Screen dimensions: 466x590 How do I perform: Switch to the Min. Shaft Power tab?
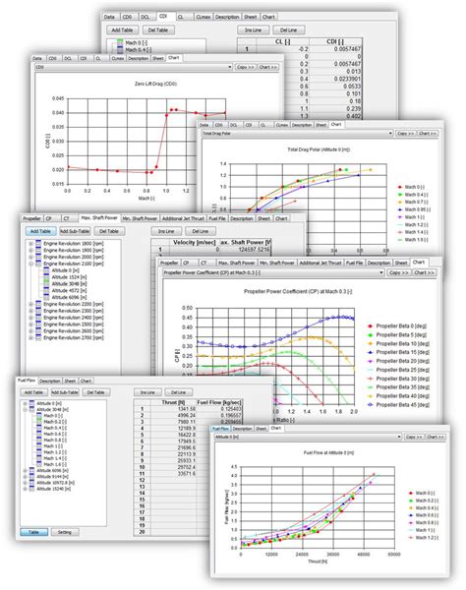[x=140, y=218]
